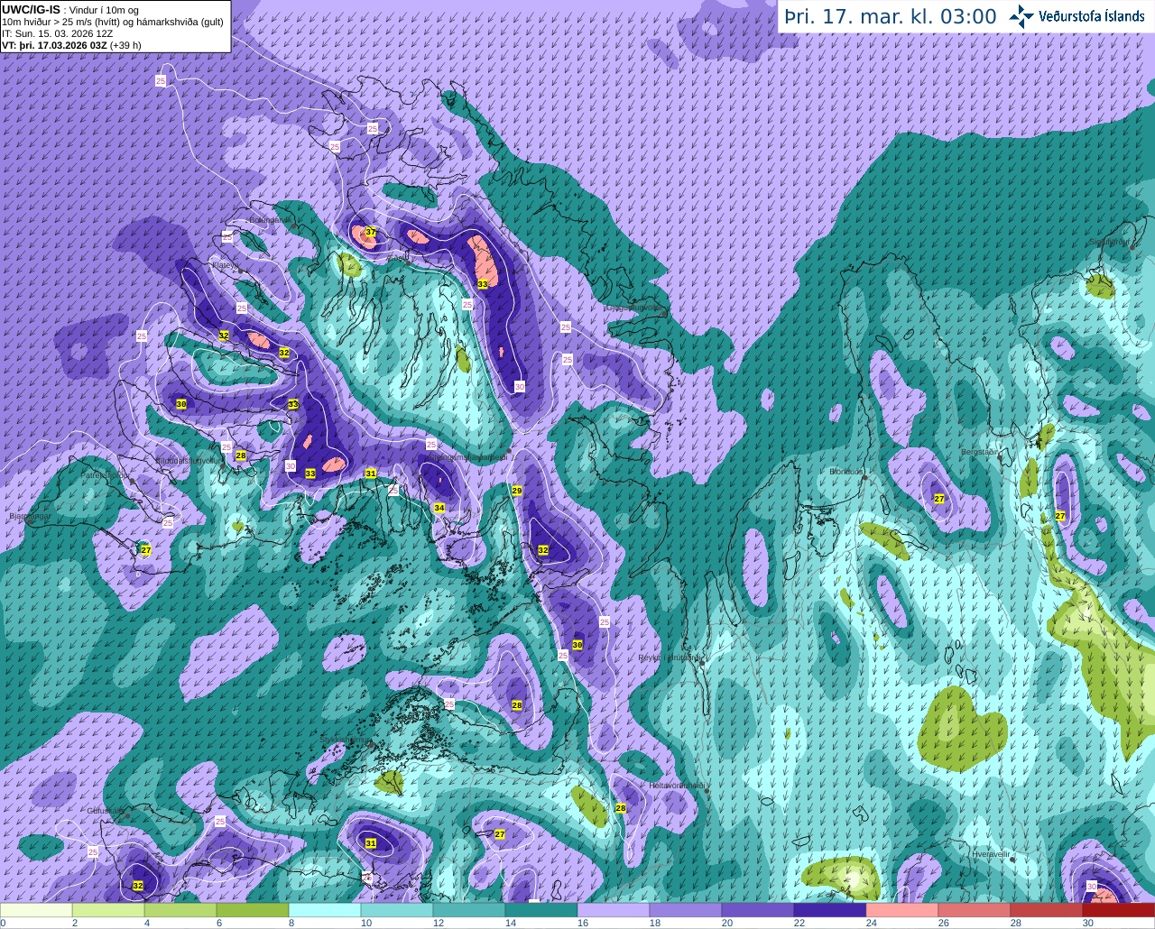Click the Veðurstofa Íslands name text
Viewport: 1155px width, 929px height.
(x=1092, y=16)
